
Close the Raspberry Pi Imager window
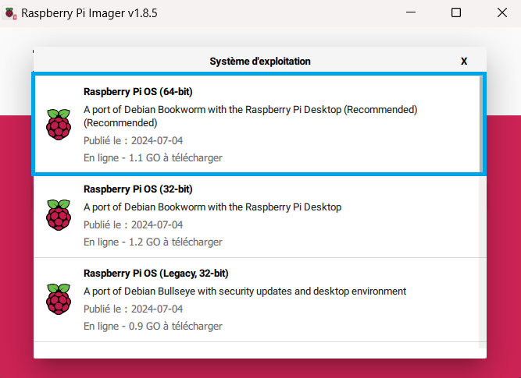tap(501, 13)
